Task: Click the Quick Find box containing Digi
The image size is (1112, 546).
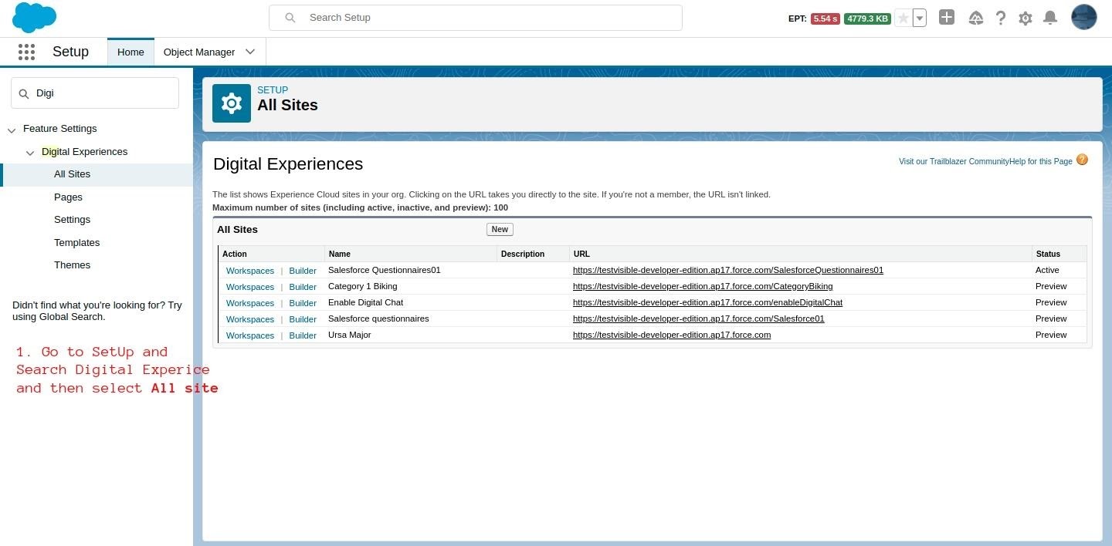Action: tap(95, 93)
